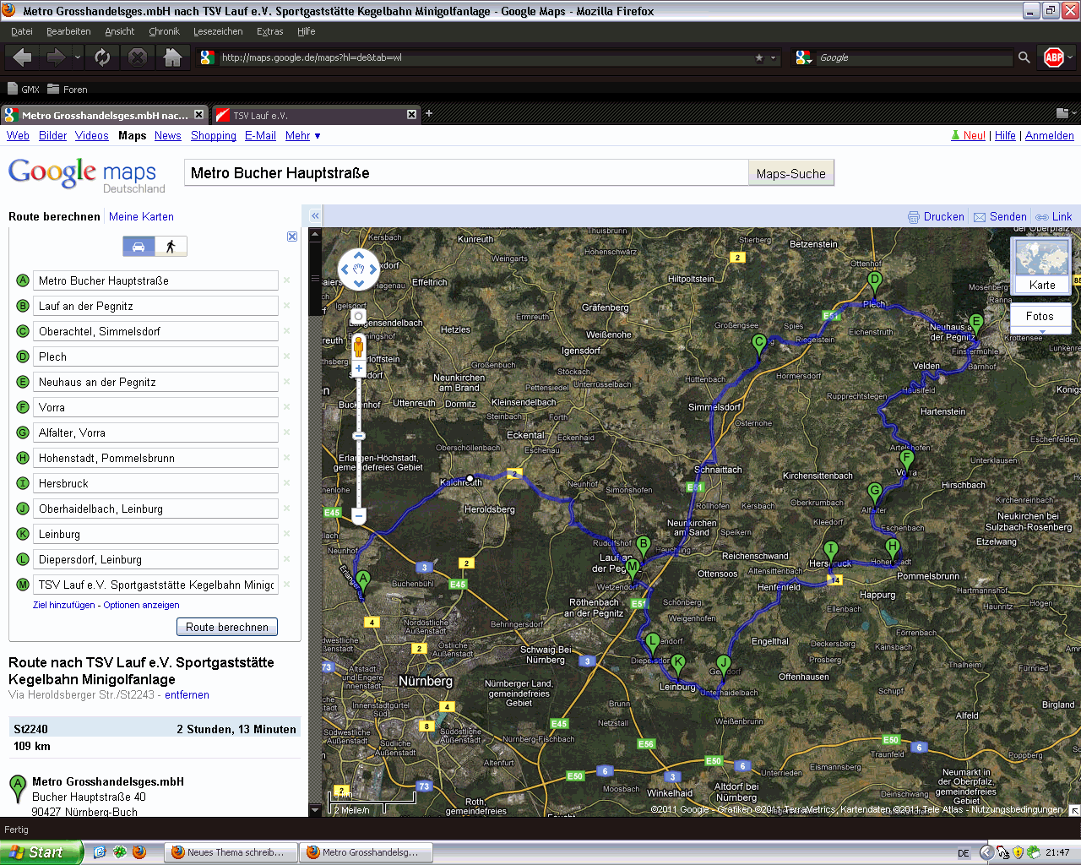
Task: Click the Anmelden sign-in link
Action: click(x=1050, y=135)
